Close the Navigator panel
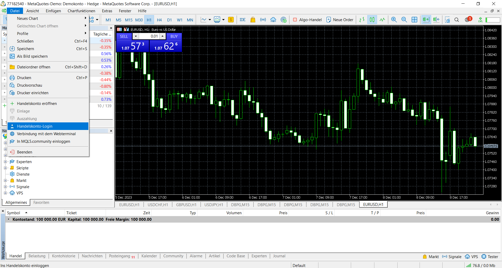Viewport: 502px width, 268px height. coord(111,131)
